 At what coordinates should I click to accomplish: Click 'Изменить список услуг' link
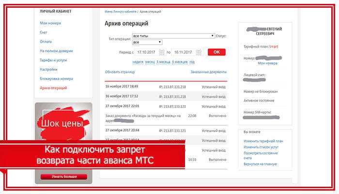pos(261,147)
